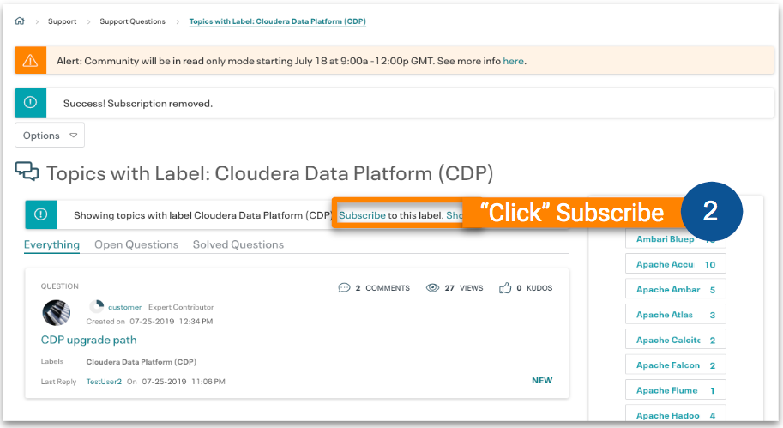Select the Everything tab
This screenshot has width=783, height=428.
tap(51, 244)
